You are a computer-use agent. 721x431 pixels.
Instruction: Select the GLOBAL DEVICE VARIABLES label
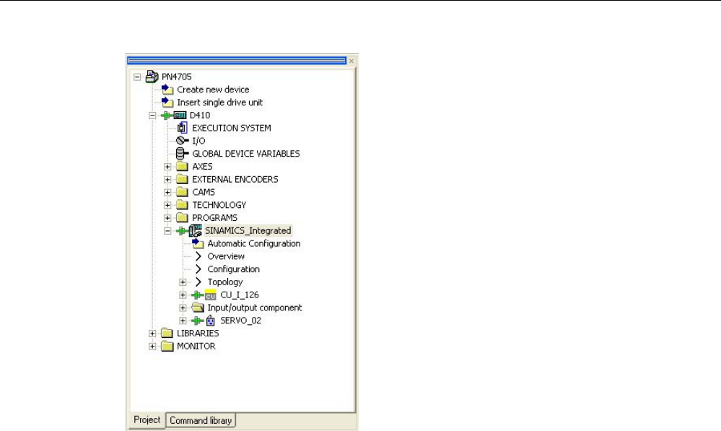click(x=246, y=154)
